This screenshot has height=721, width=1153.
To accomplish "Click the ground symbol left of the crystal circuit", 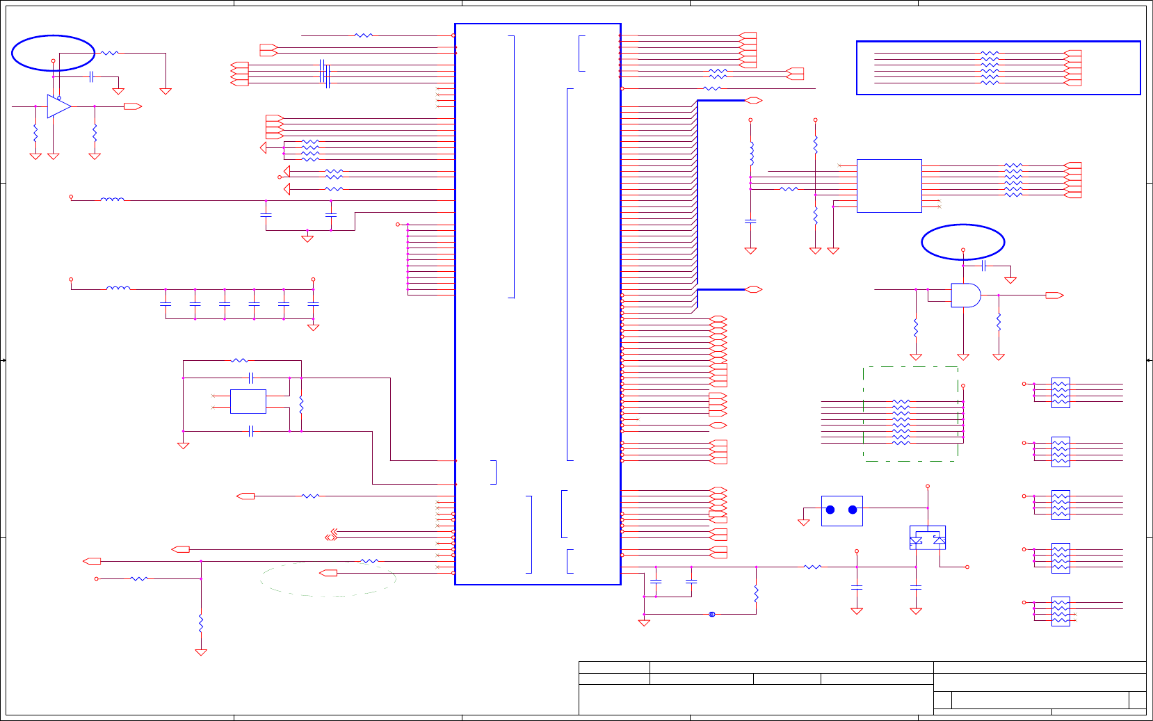I will click(x=184, y=446).
